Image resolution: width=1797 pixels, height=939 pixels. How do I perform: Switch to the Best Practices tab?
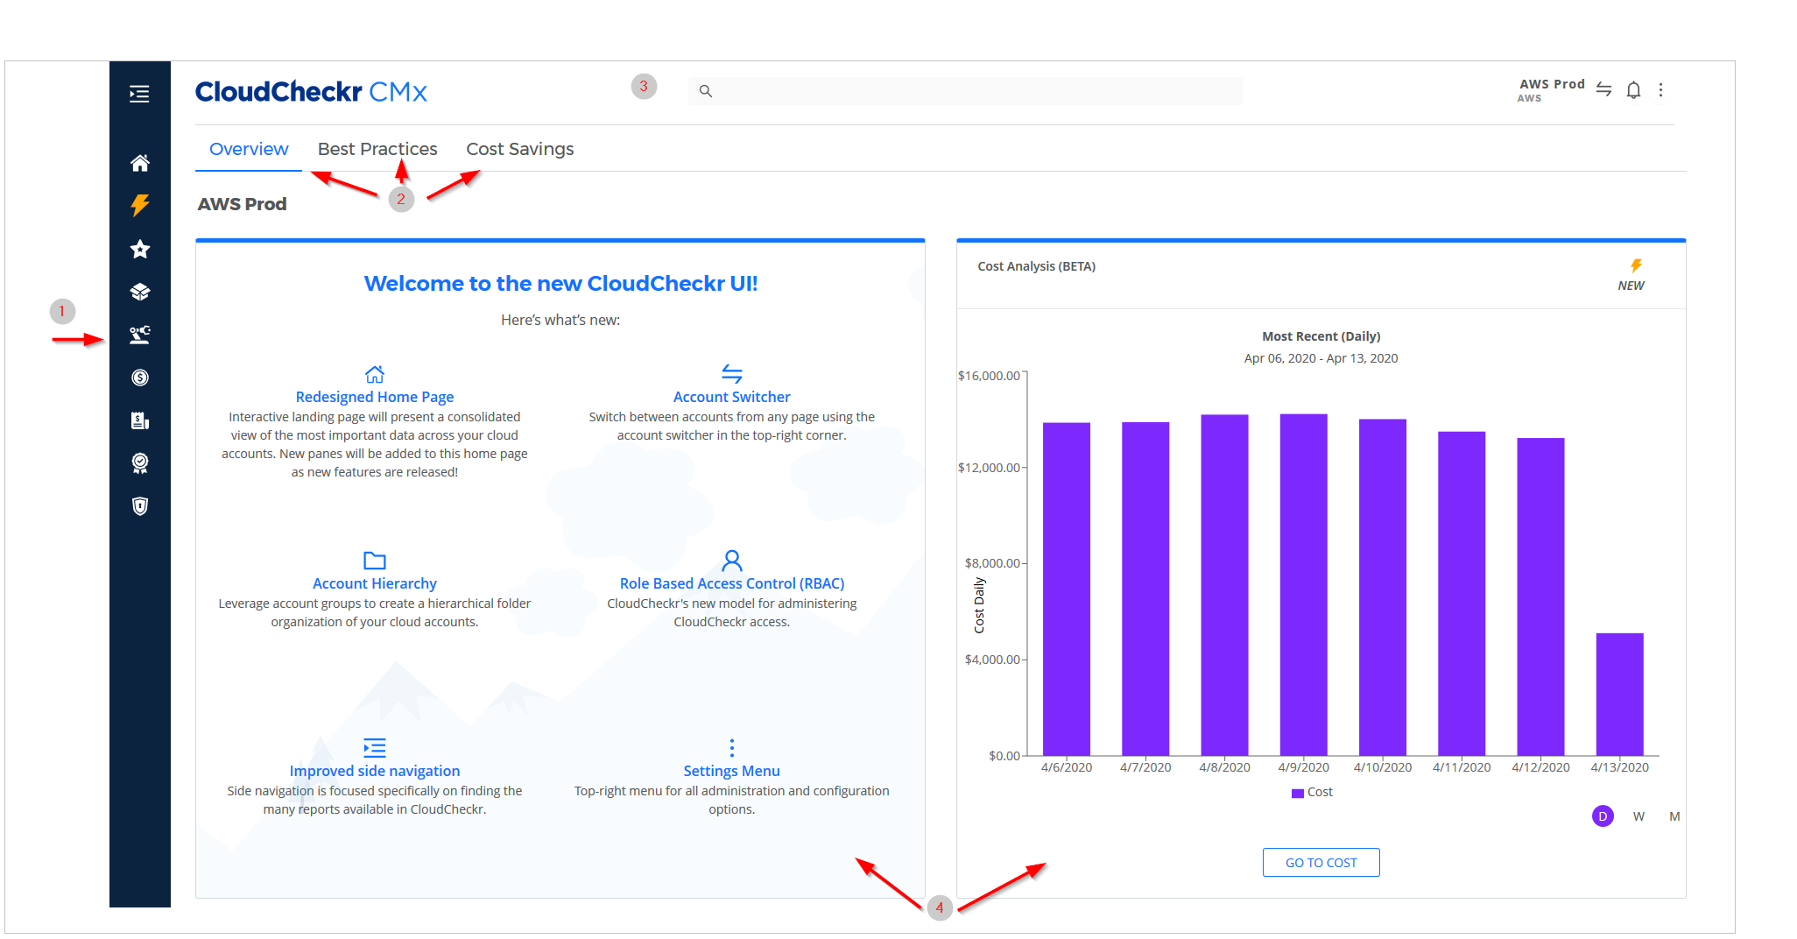click(x=377, y=149)
